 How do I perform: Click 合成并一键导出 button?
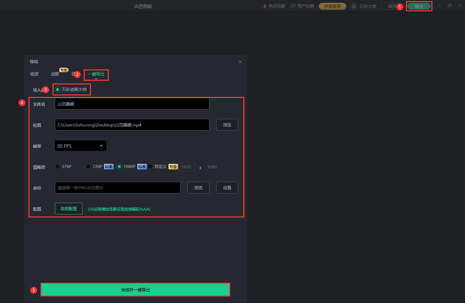(136, 290)
